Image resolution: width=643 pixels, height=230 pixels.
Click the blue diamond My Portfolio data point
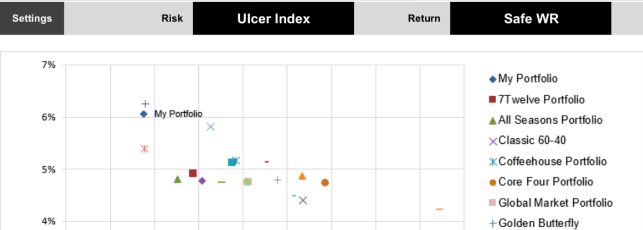143,114
